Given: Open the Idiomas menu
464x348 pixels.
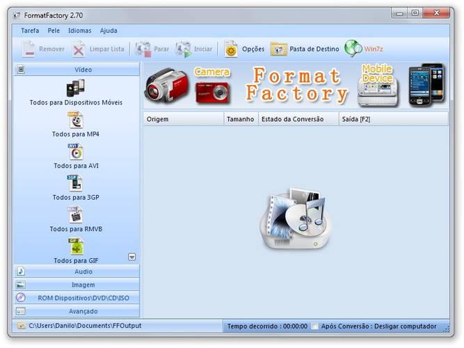Looking at the screenshot, I should point(79,31).
